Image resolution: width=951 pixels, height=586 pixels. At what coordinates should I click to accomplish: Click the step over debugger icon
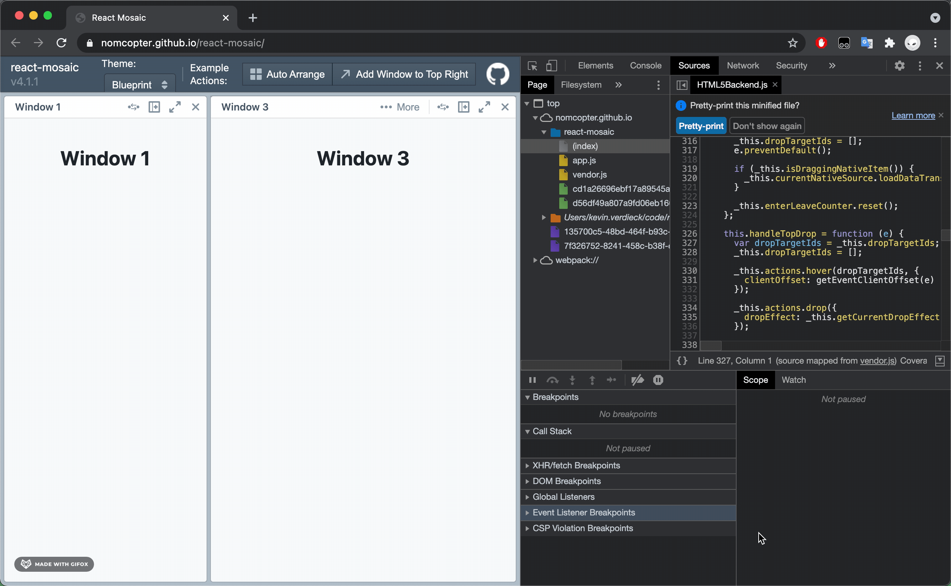point(552,380)
